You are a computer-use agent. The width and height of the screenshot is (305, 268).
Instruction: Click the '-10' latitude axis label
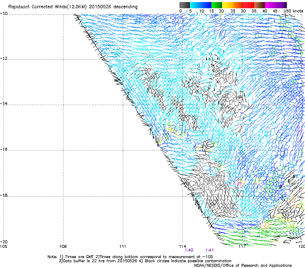tap(4, 14)
